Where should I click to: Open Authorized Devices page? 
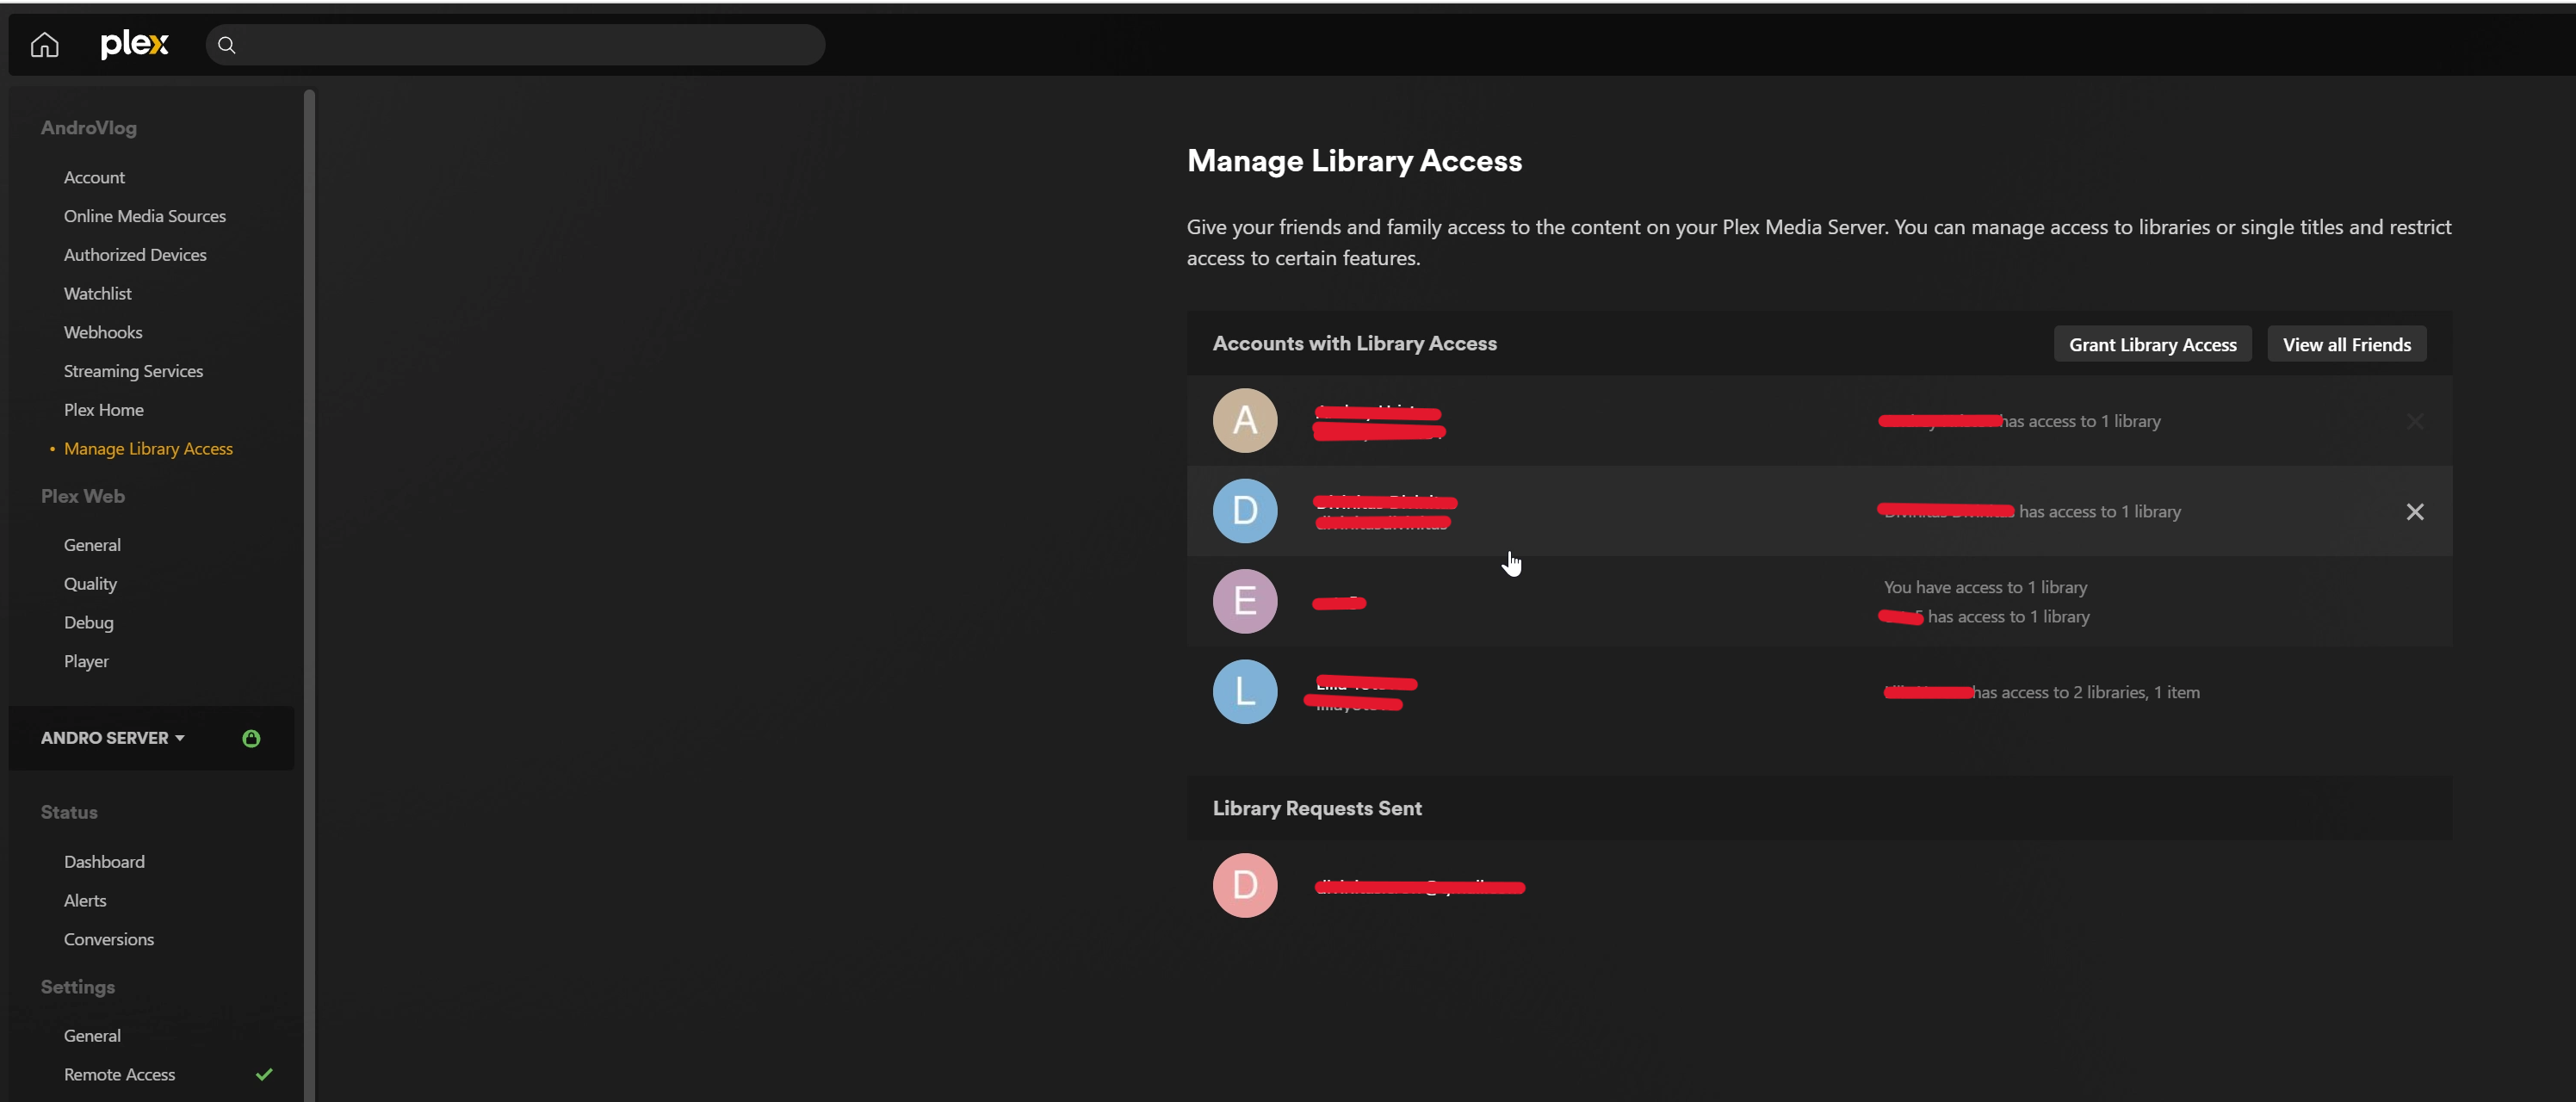[135, 255]
